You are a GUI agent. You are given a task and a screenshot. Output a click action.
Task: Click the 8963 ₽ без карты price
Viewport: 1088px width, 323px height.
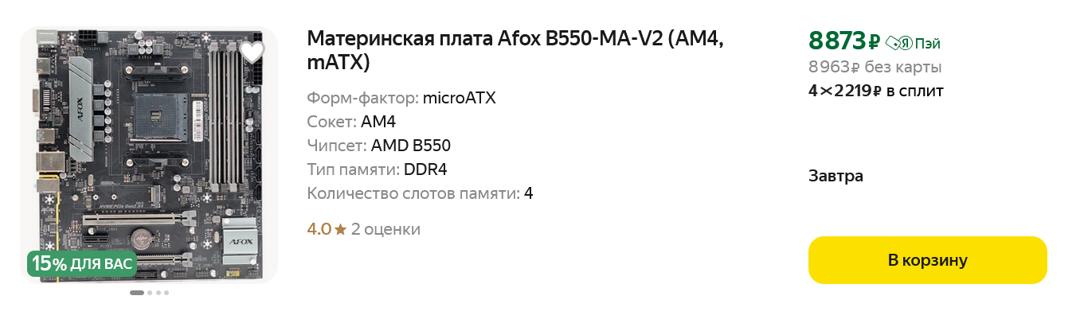(x=875, y=67)
